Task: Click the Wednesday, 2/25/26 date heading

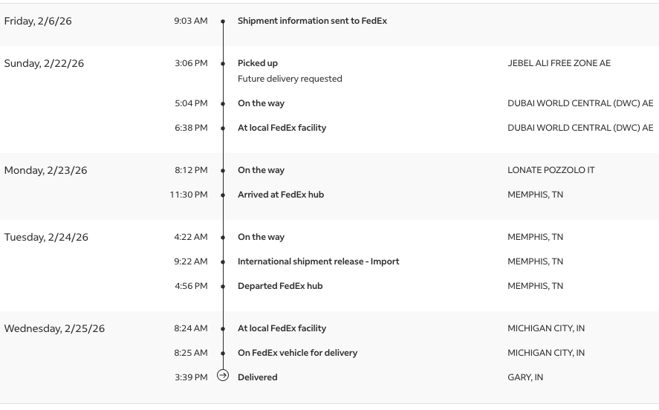Action: tap(54, 328)
